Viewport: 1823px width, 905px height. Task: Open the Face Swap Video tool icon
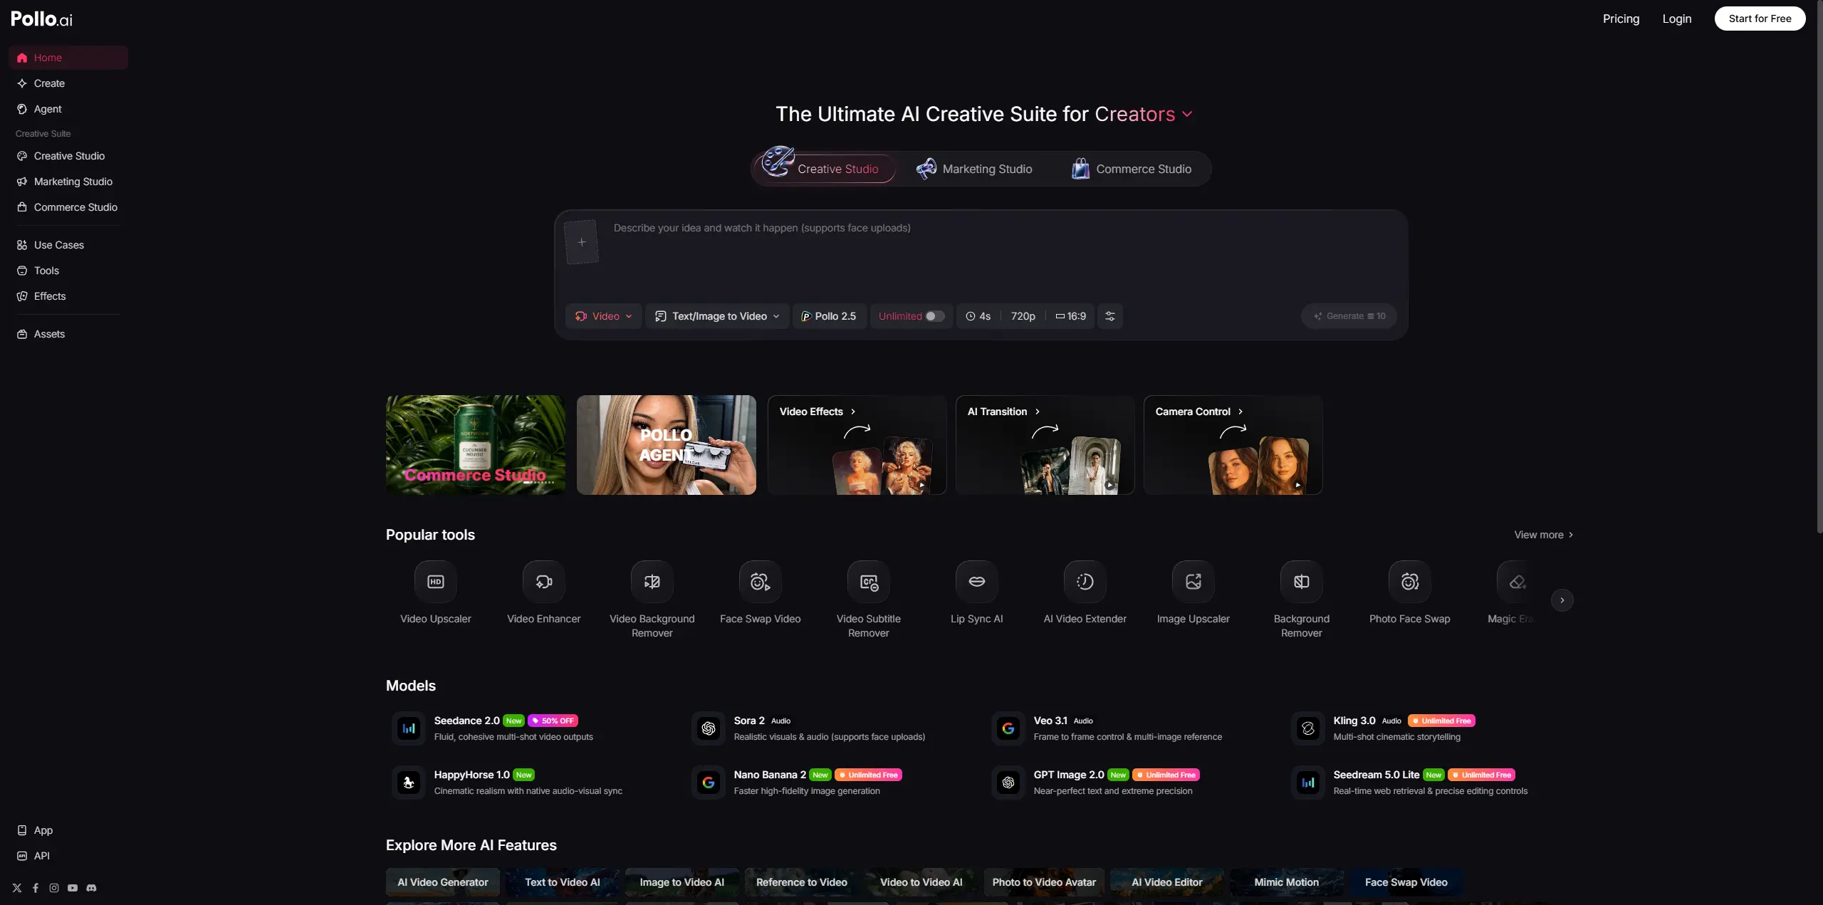point(760,582)
